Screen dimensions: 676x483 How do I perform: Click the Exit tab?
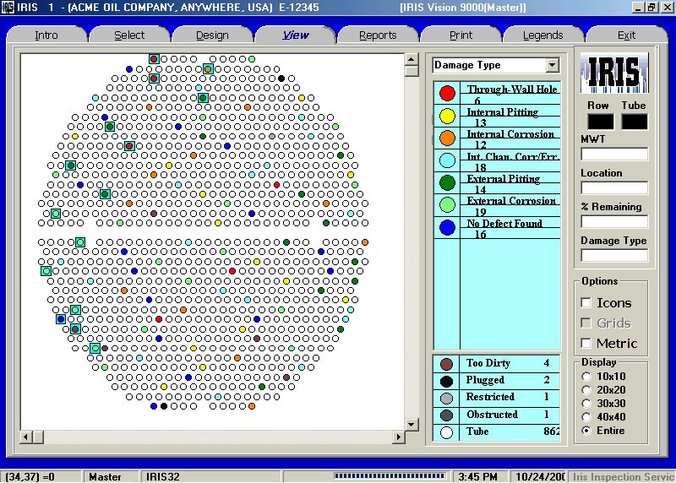(x=626, y=35)
